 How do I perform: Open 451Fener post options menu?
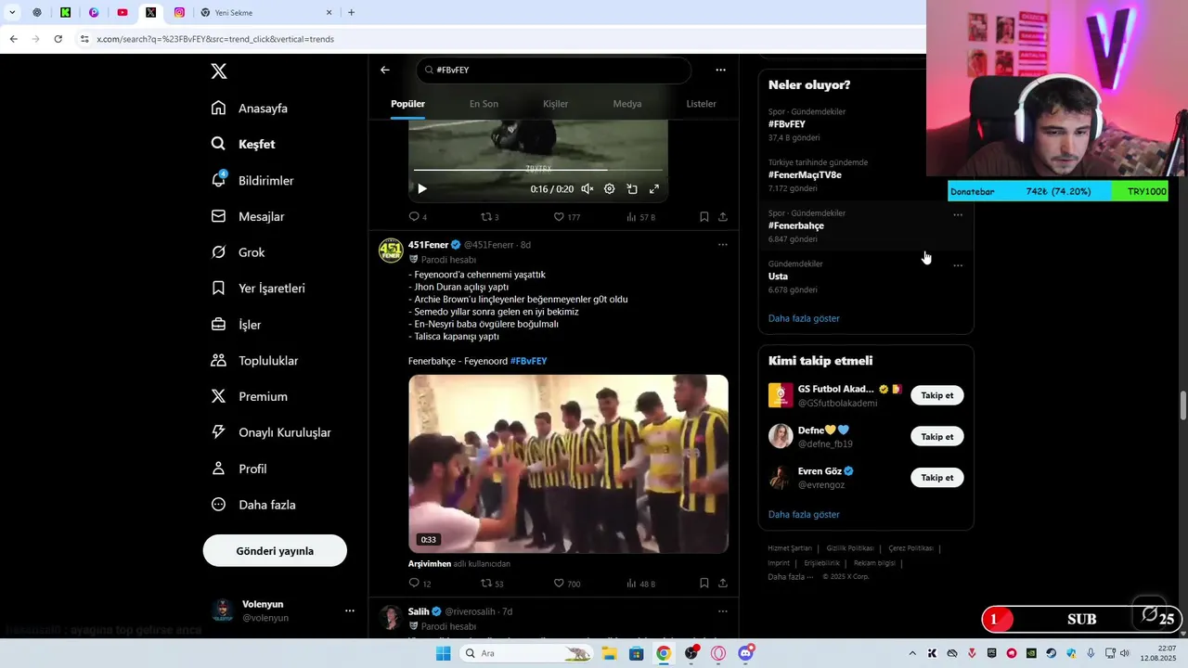723,245
